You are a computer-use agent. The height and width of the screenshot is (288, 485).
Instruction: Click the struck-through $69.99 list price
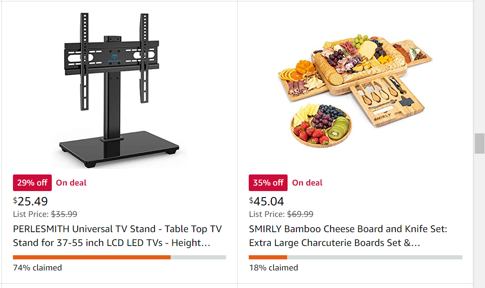[x=300, y=214]
